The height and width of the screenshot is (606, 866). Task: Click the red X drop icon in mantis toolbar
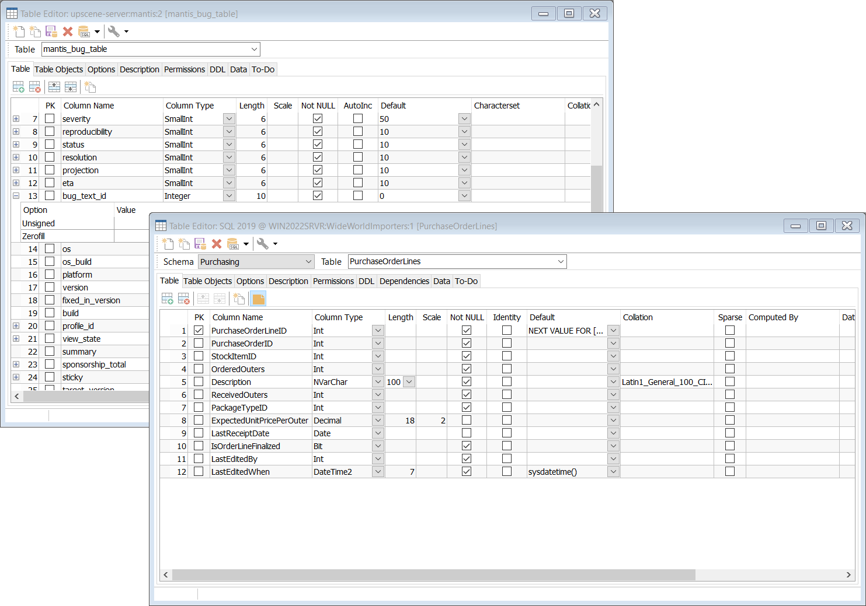click(x=68, y=31)
